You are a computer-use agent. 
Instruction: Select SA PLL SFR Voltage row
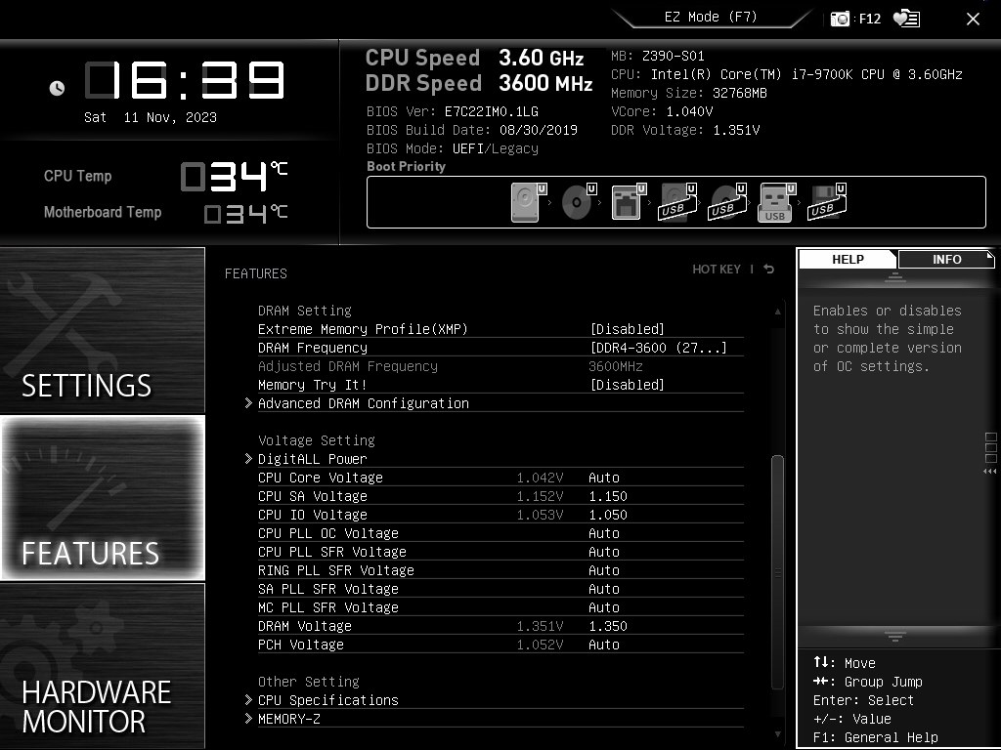(500, 589)
